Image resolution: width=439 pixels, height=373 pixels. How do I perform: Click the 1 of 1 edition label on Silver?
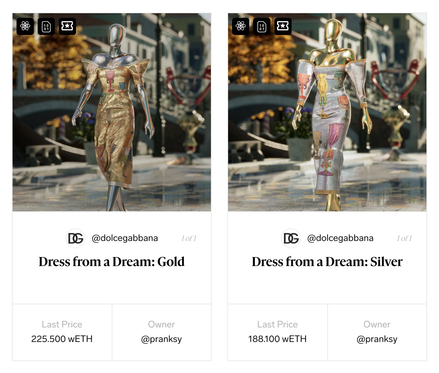(404, 238)
